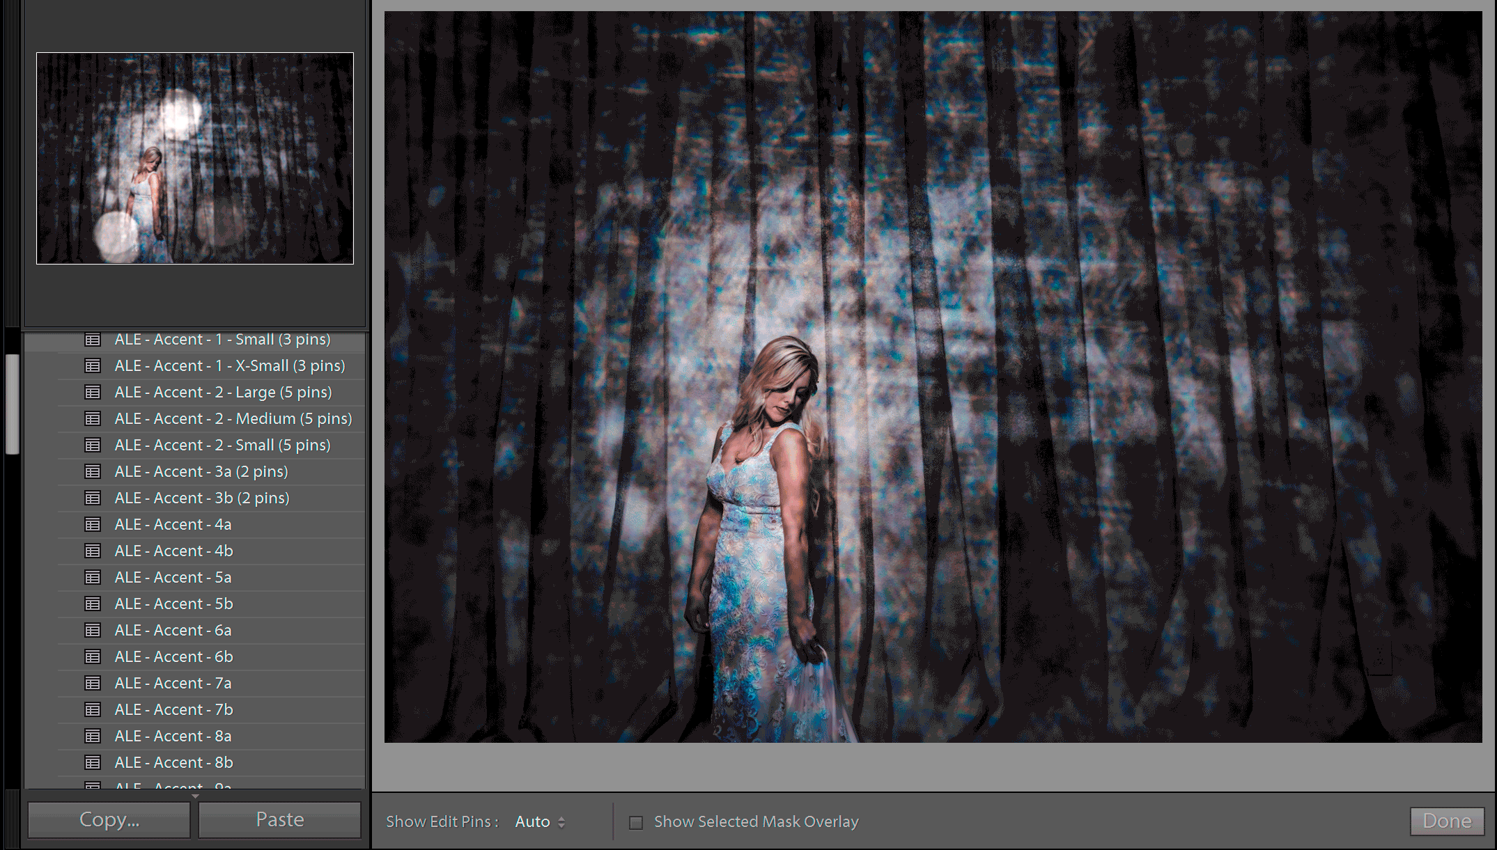Select preset ALE - Accent - 6b
This screenshot has width=1497, height=850.
pyautogui.click(x=173, y=656)
